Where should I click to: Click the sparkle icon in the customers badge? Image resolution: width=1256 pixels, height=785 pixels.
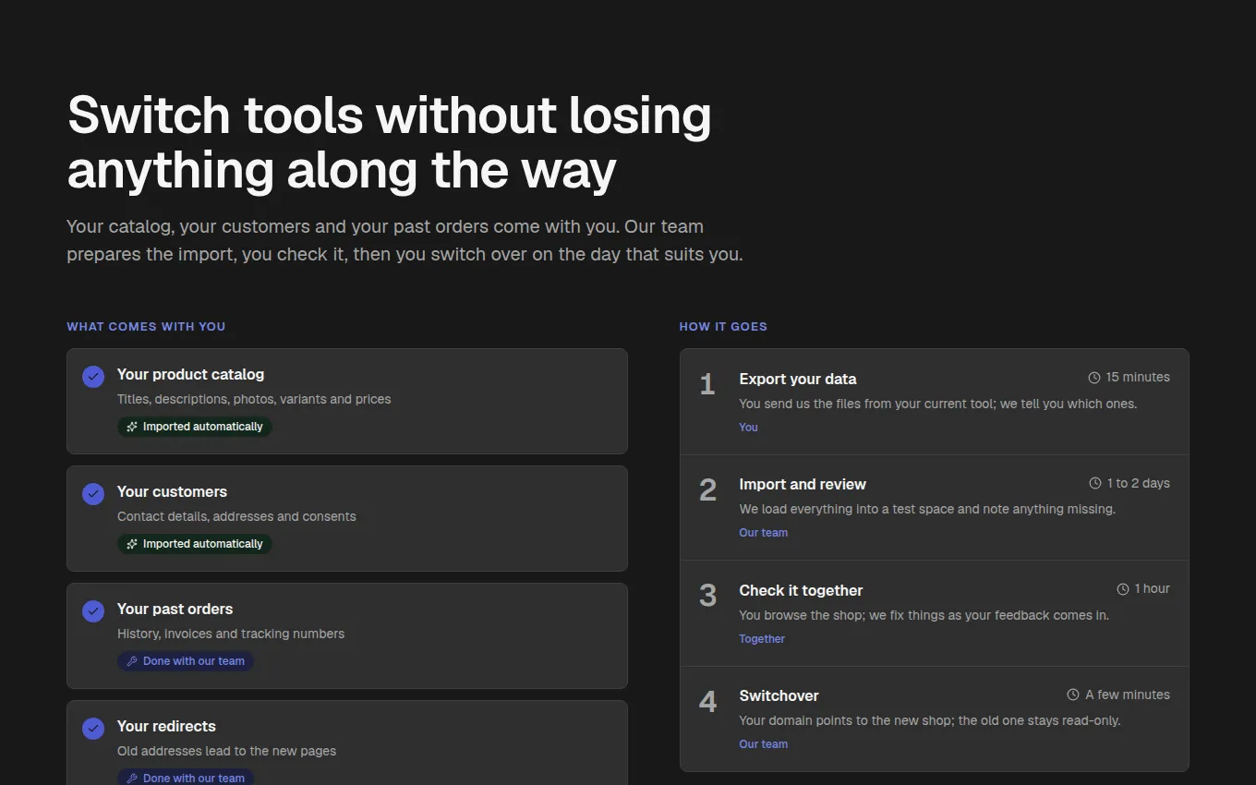point(132,544)
